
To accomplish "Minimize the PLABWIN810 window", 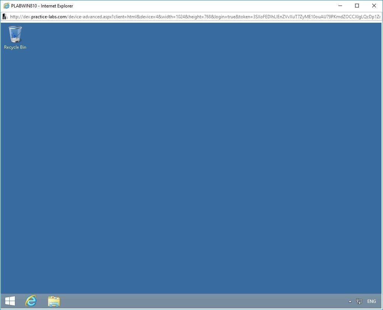I will [x=340, y=6].
